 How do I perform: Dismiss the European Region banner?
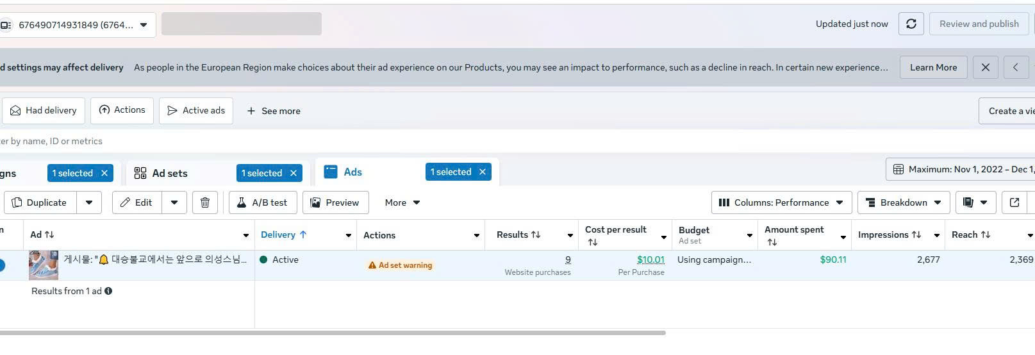986,67
